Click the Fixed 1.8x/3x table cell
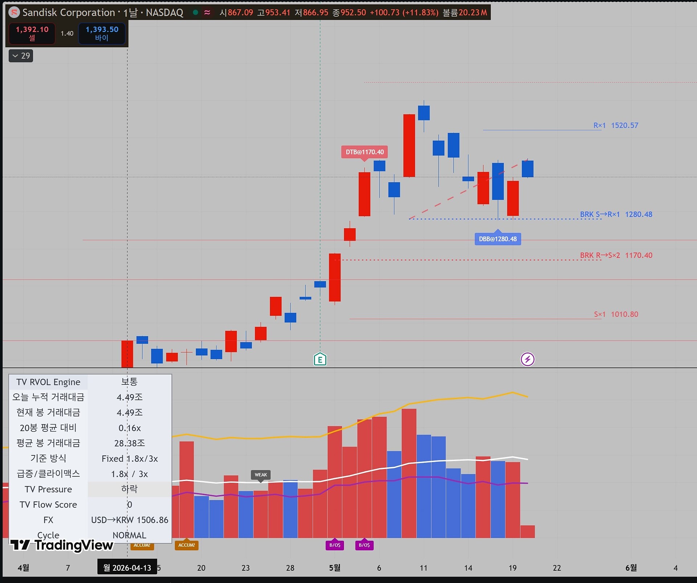Viewport: 697px width, 583px height. click(130, 459)
